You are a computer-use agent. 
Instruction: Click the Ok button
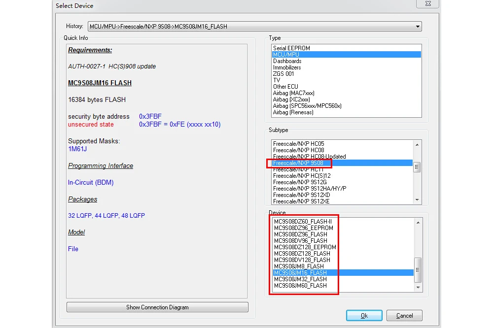click(364, 315)
